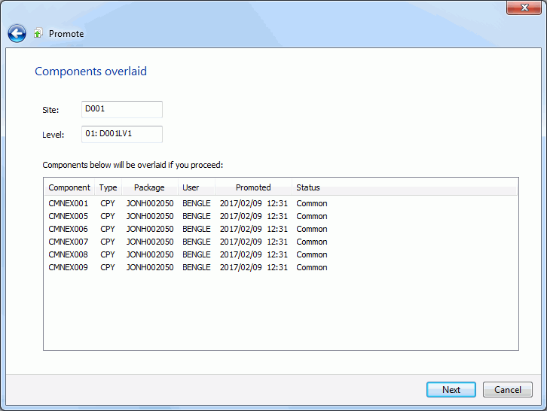The height and width of the screenshot is (411, 547).
Task: Click JONH002050 package in CMNEX001 row
Action: 150,203
